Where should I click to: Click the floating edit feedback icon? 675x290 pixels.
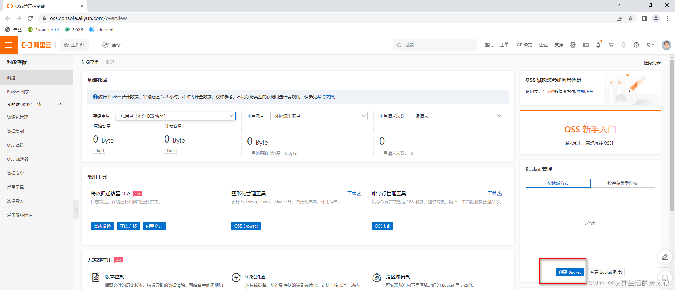point(665,257)
